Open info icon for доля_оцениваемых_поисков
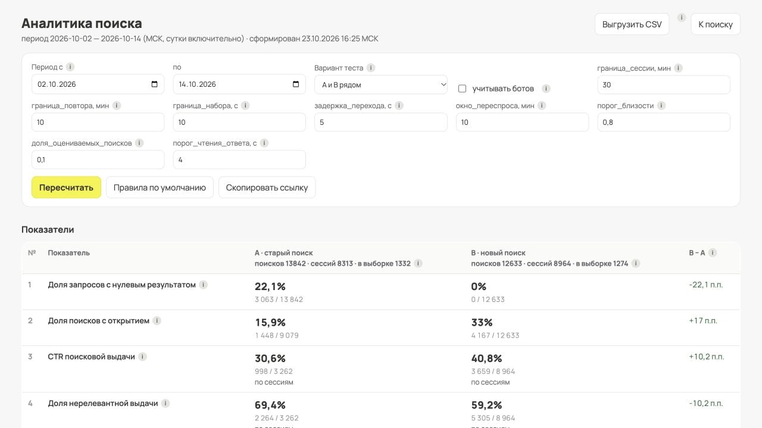The height and width of the screenshot is (428, 762). point(139,143)
